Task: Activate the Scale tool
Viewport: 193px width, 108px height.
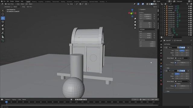Action: click(3, 25)
